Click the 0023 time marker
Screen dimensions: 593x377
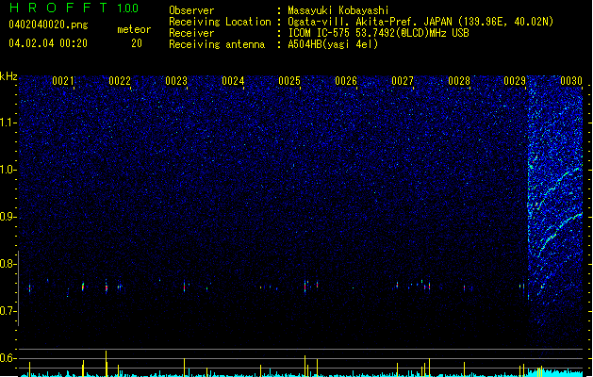pyautogui.click(x=176, y=81)
